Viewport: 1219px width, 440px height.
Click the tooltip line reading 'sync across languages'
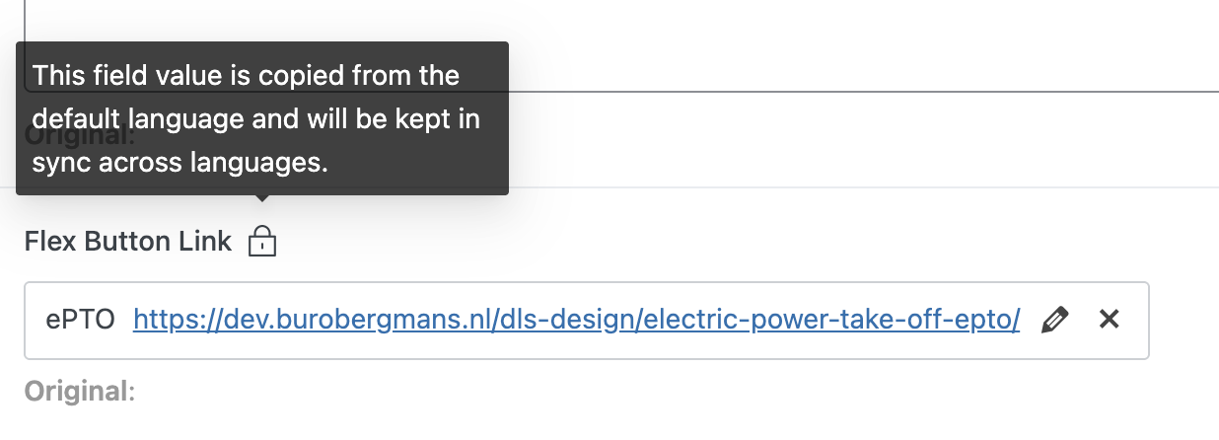tap(179, 163)
